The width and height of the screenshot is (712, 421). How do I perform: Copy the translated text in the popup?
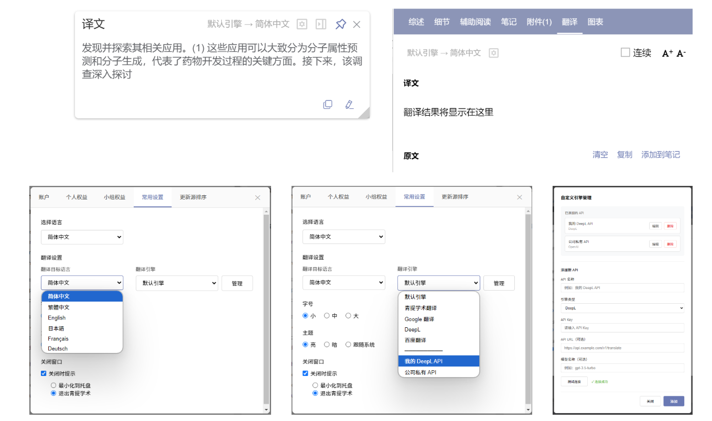(x=328, y=104)
